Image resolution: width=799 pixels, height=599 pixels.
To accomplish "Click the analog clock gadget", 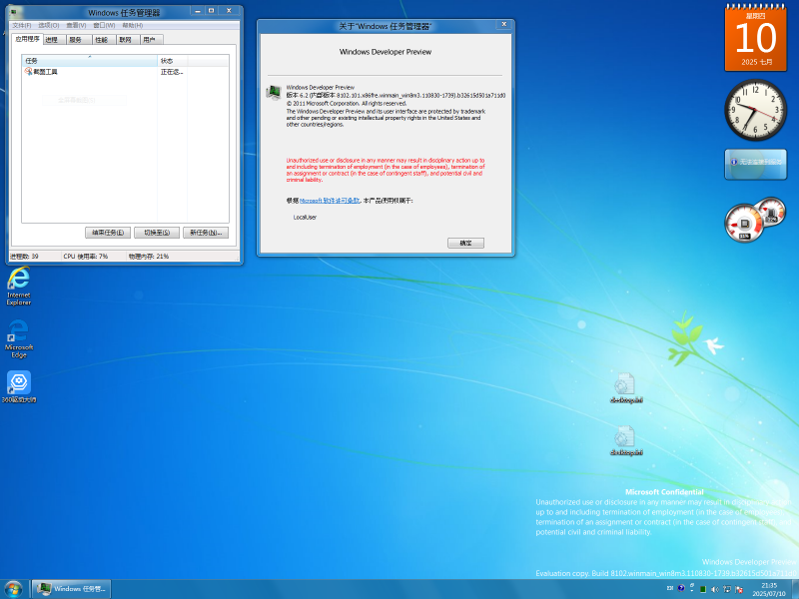I will 756,110.
